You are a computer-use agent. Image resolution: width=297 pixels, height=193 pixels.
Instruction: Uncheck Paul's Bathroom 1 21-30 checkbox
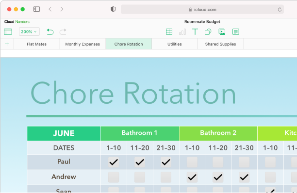click(166, 162)
